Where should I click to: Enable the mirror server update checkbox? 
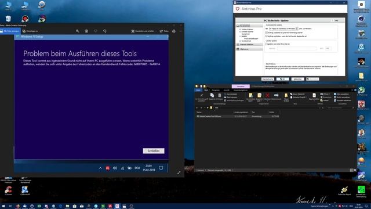[267, 44]
